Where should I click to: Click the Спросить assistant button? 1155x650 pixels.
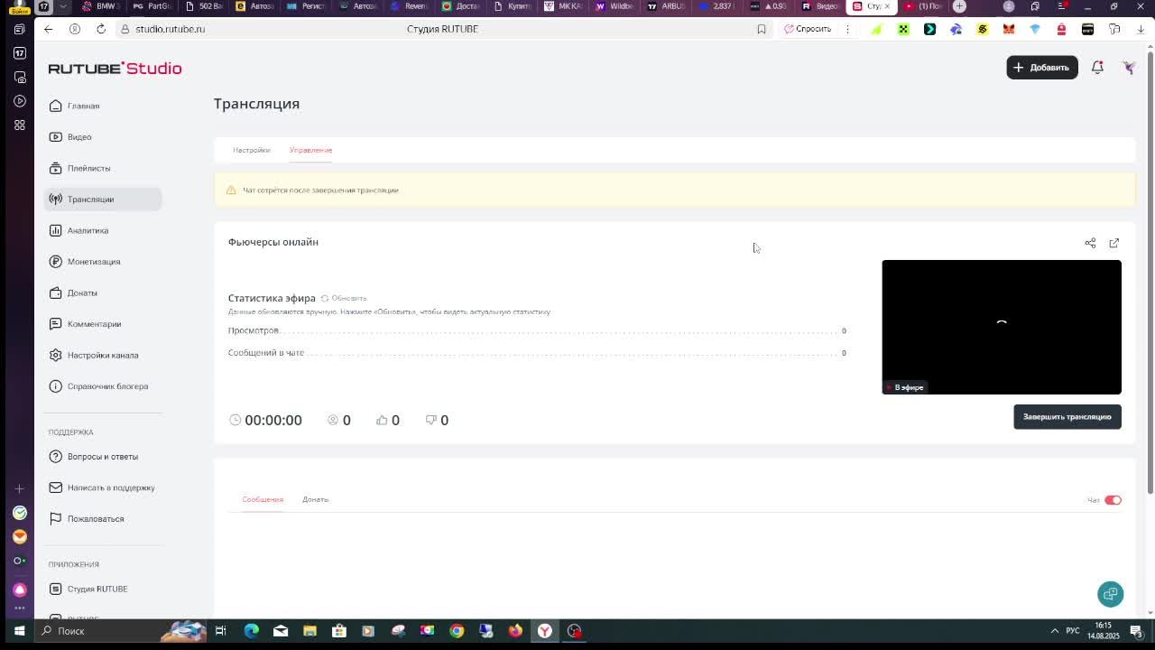(808, 29)
